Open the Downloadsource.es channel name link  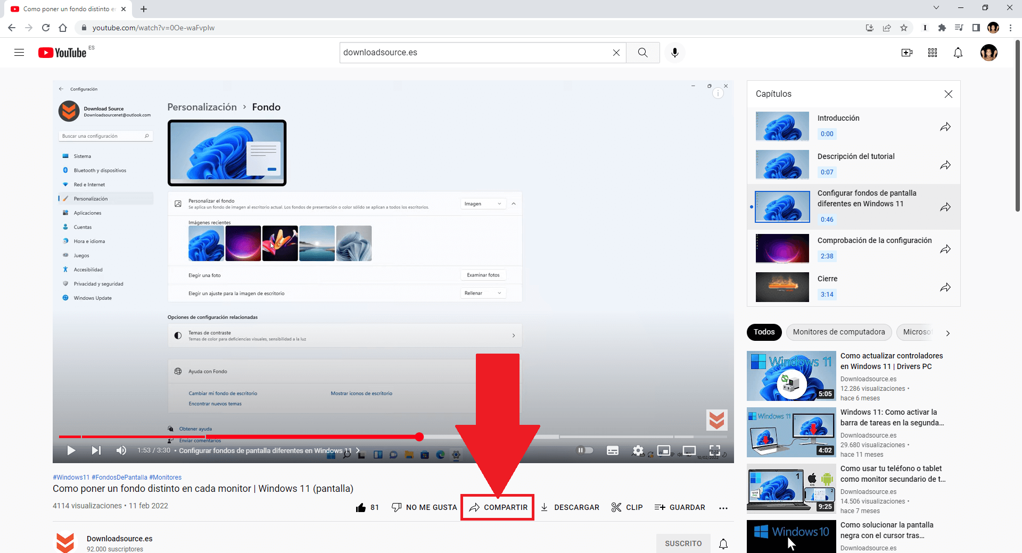120,539
